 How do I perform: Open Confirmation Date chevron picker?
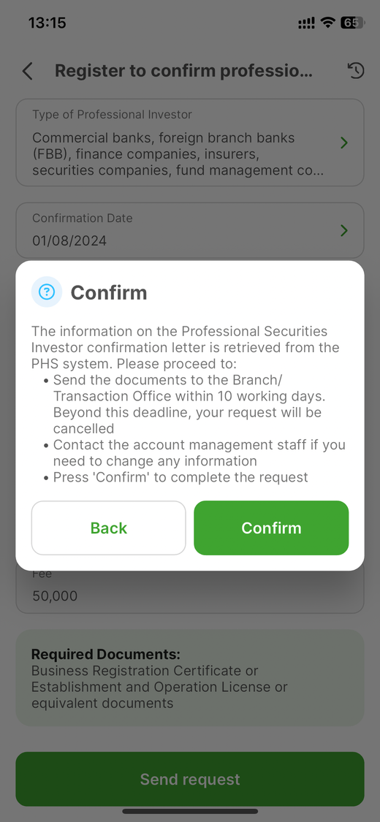coord(344,230)
